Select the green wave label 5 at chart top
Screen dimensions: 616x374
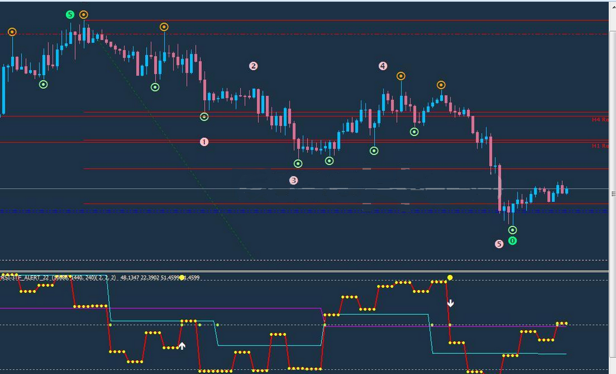70,15
